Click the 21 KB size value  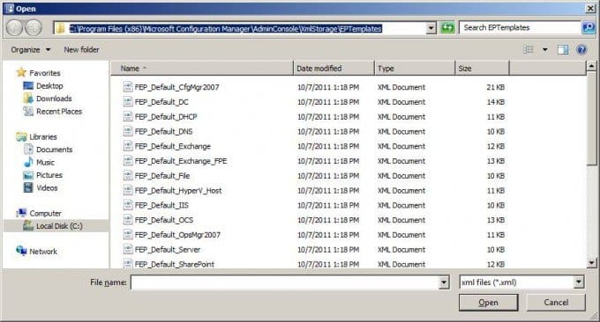pos(496,87)
